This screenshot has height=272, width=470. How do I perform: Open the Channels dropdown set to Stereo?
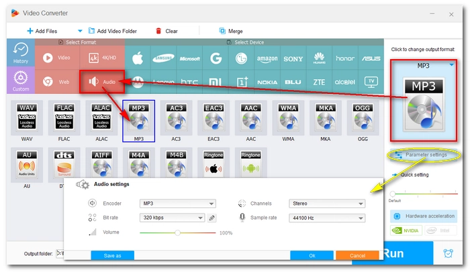point(327,203)
